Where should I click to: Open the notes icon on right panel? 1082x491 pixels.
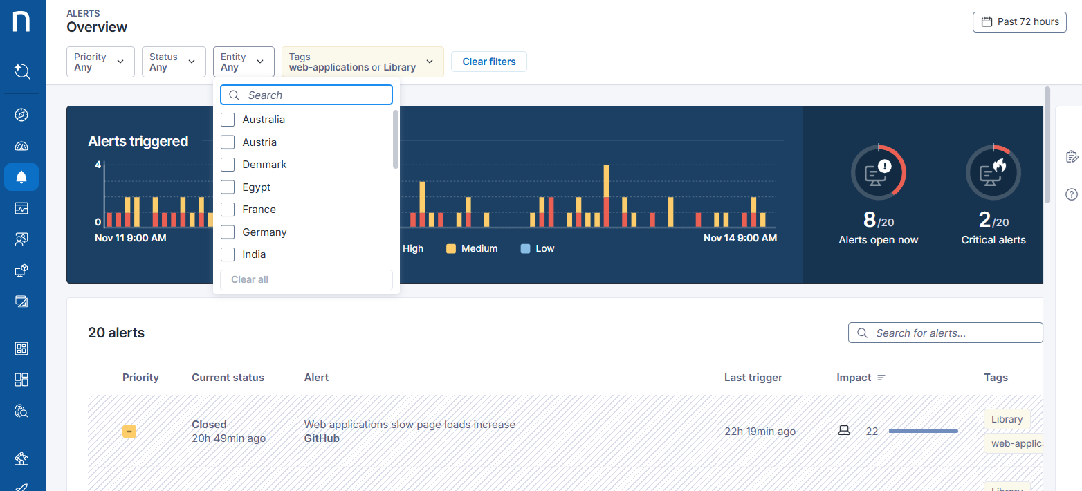click(x=1072, y=156)
